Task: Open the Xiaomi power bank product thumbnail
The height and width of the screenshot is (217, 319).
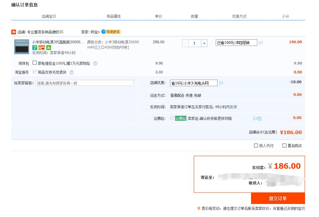Action: 22,47
